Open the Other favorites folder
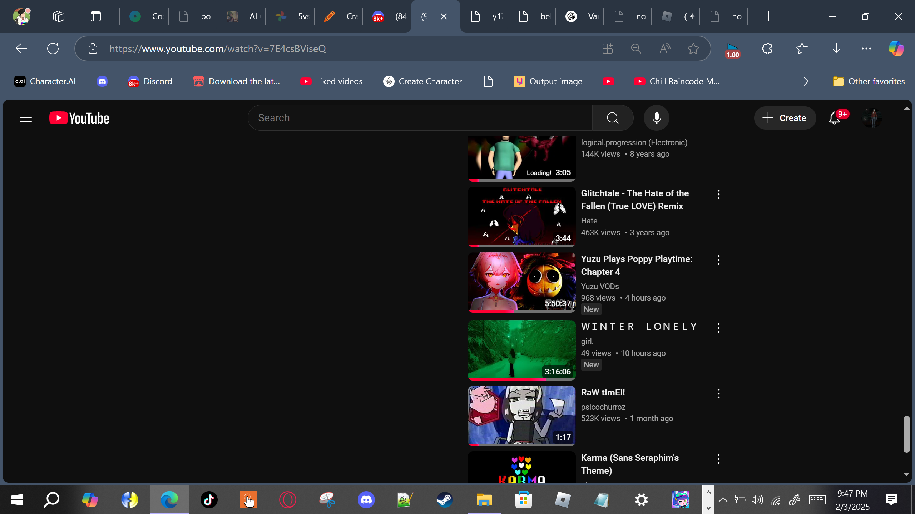The width and height of the screenshot is (915, 514). click(x=869, y=81)
